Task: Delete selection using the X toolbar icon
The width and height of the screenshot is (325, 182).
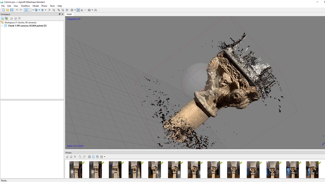Action: pos(50,10)
